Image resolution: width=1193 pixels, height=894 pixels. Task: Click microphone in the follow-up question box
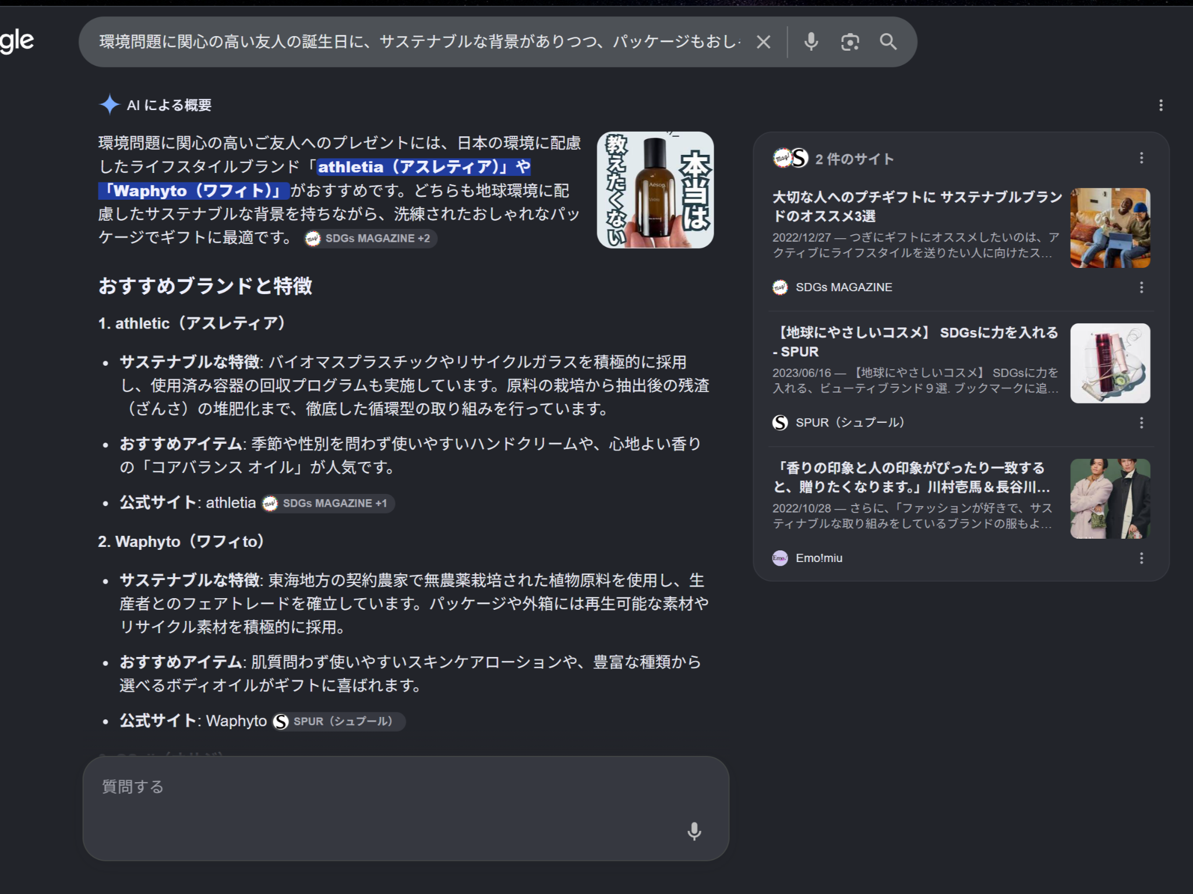click(x=694, y=831)
